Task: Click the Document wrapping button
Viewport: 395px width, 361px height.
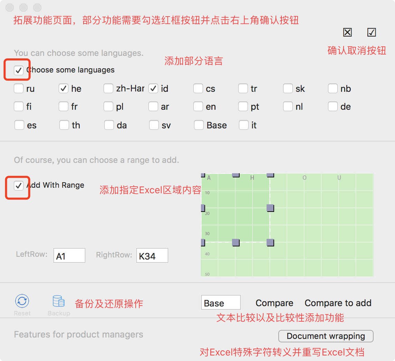Action: click(326, 336)
